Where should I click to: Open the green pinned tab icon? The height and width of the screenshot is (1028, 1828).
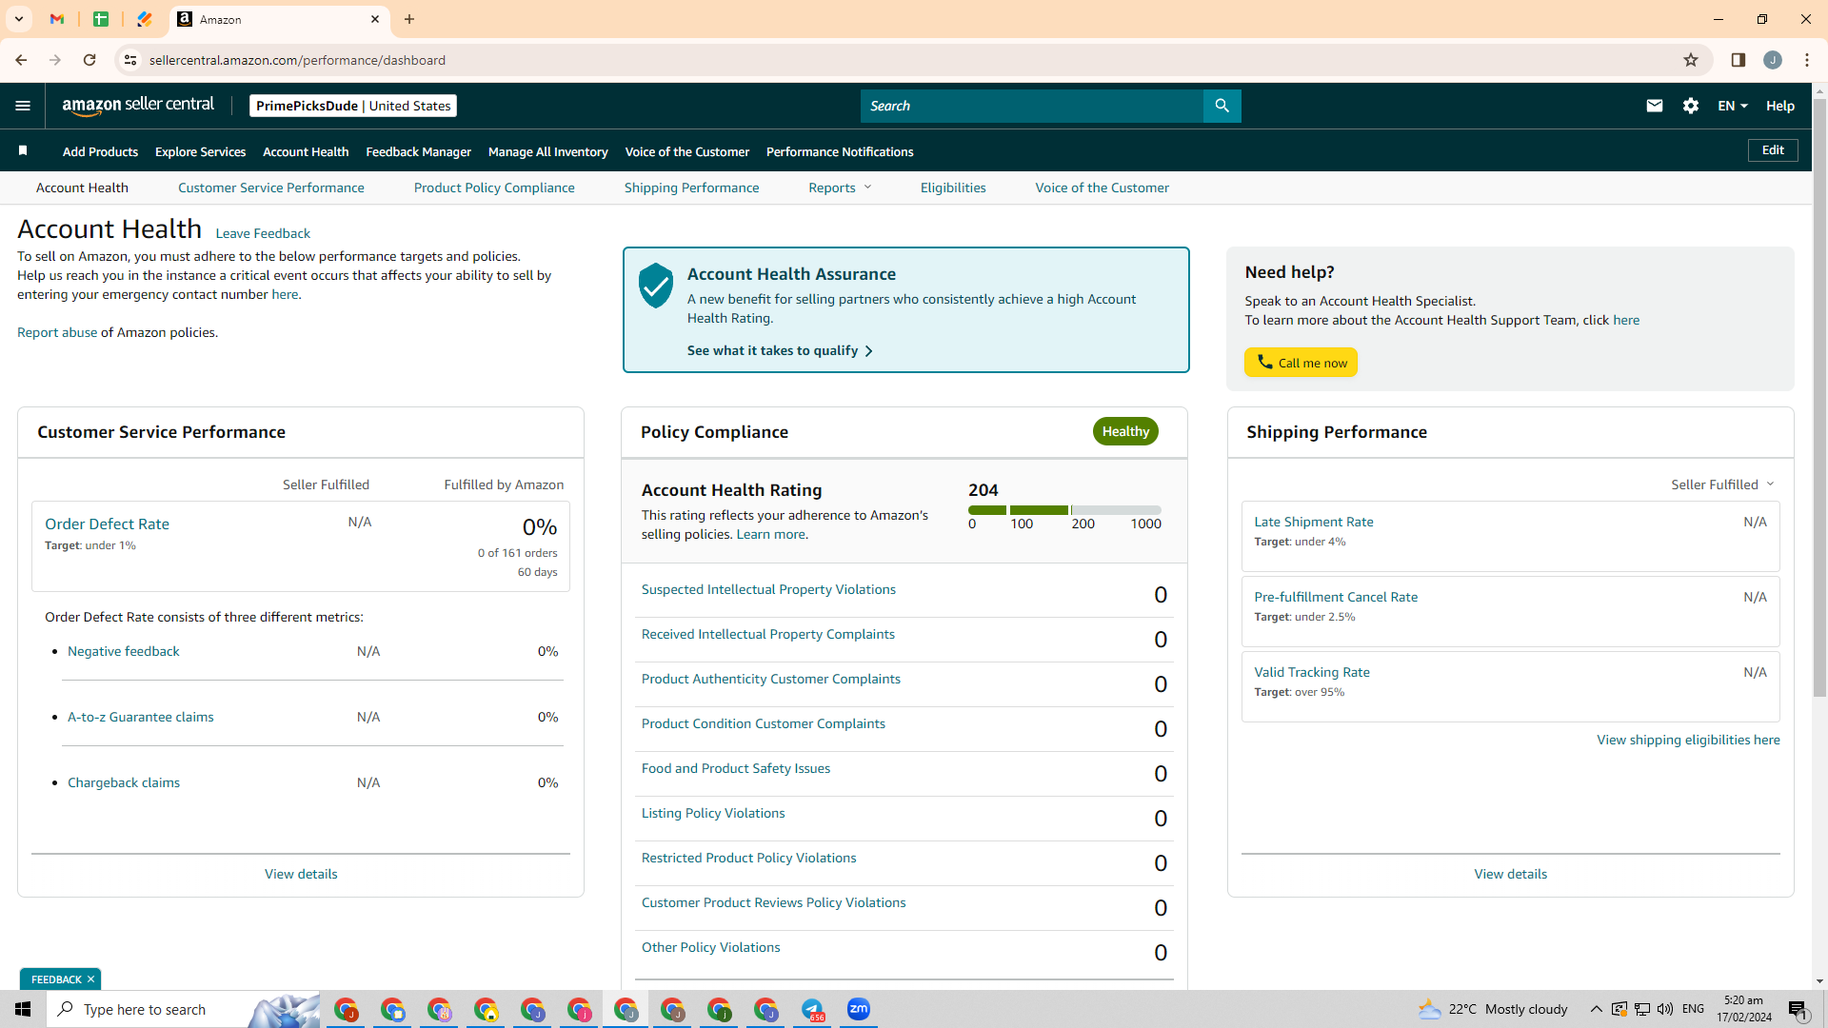pyautogui.click(x=101, y=19)
